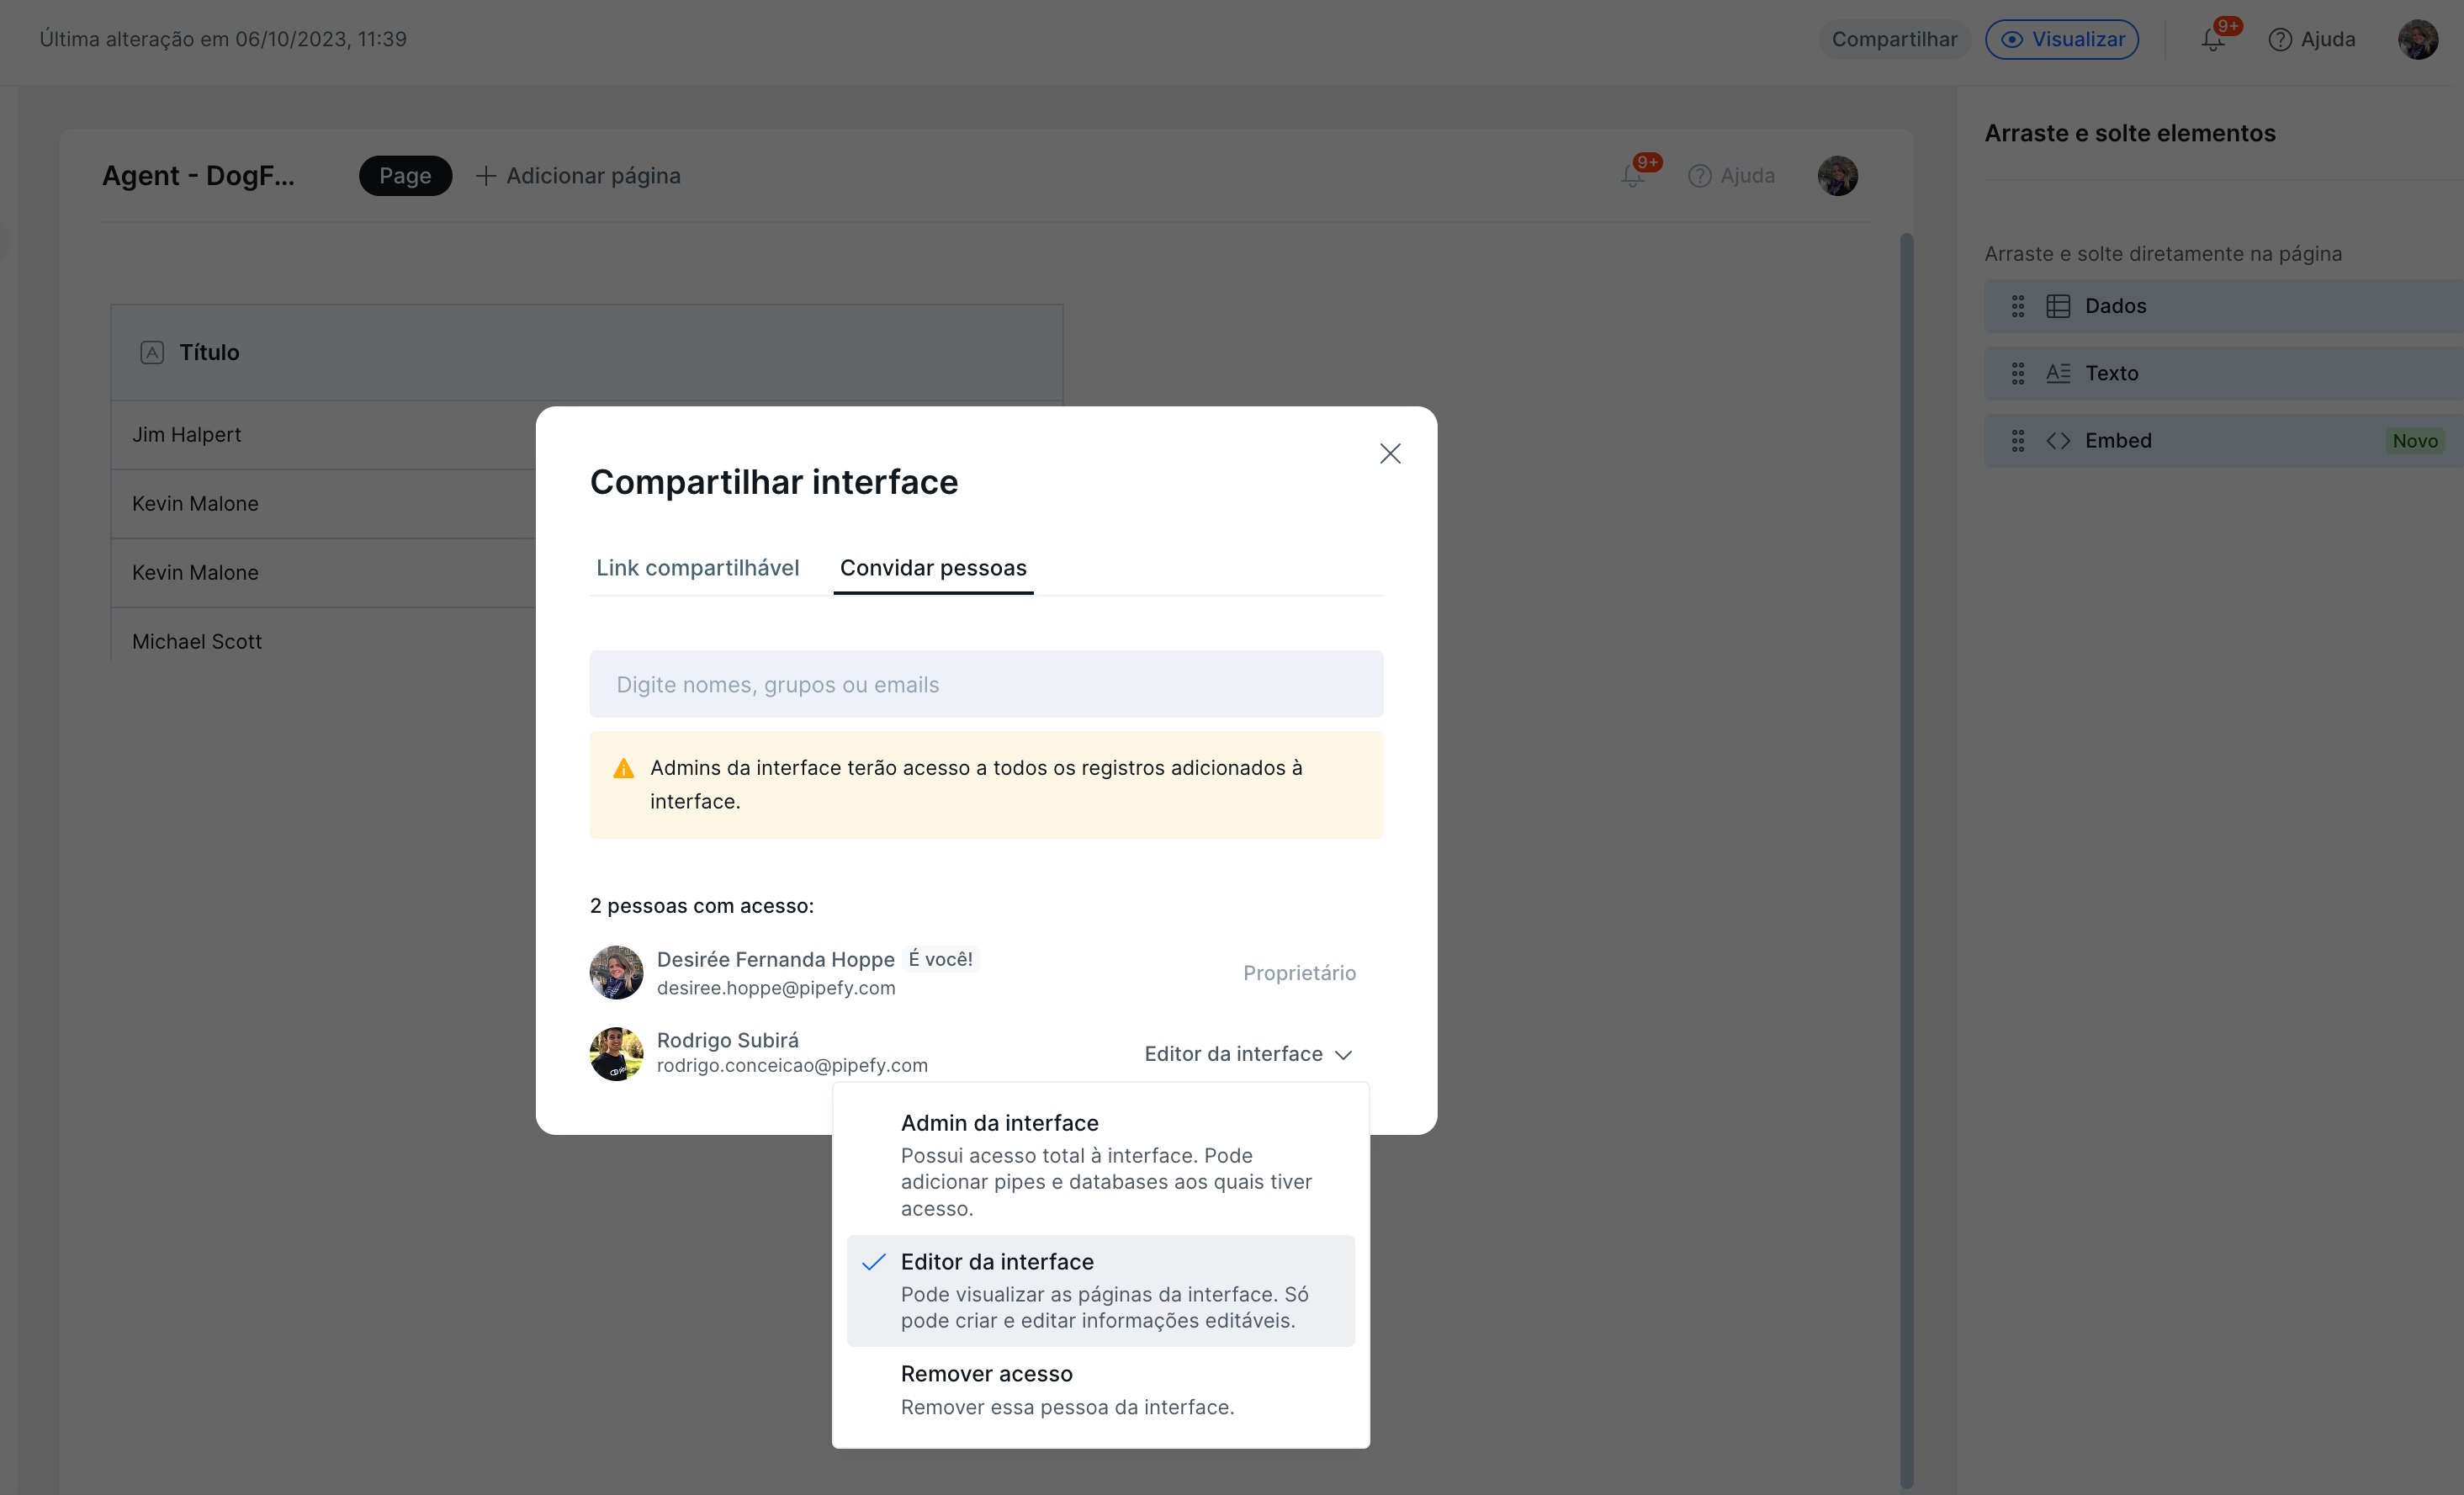Select the Embed element
The image size is (2464, 1495).
point(2224,440)
